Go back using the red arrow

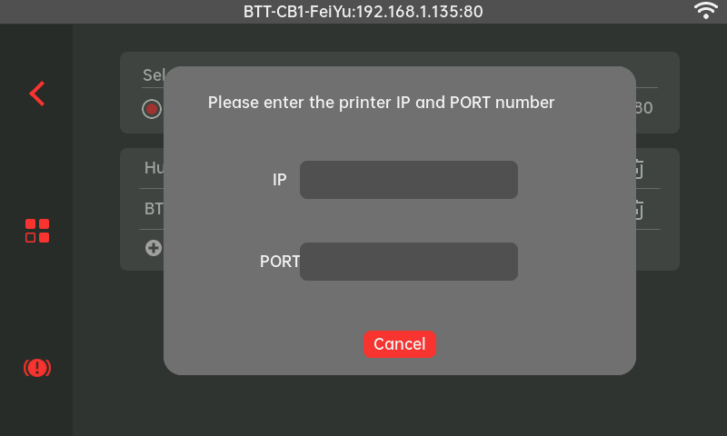[x=36, y=94]
